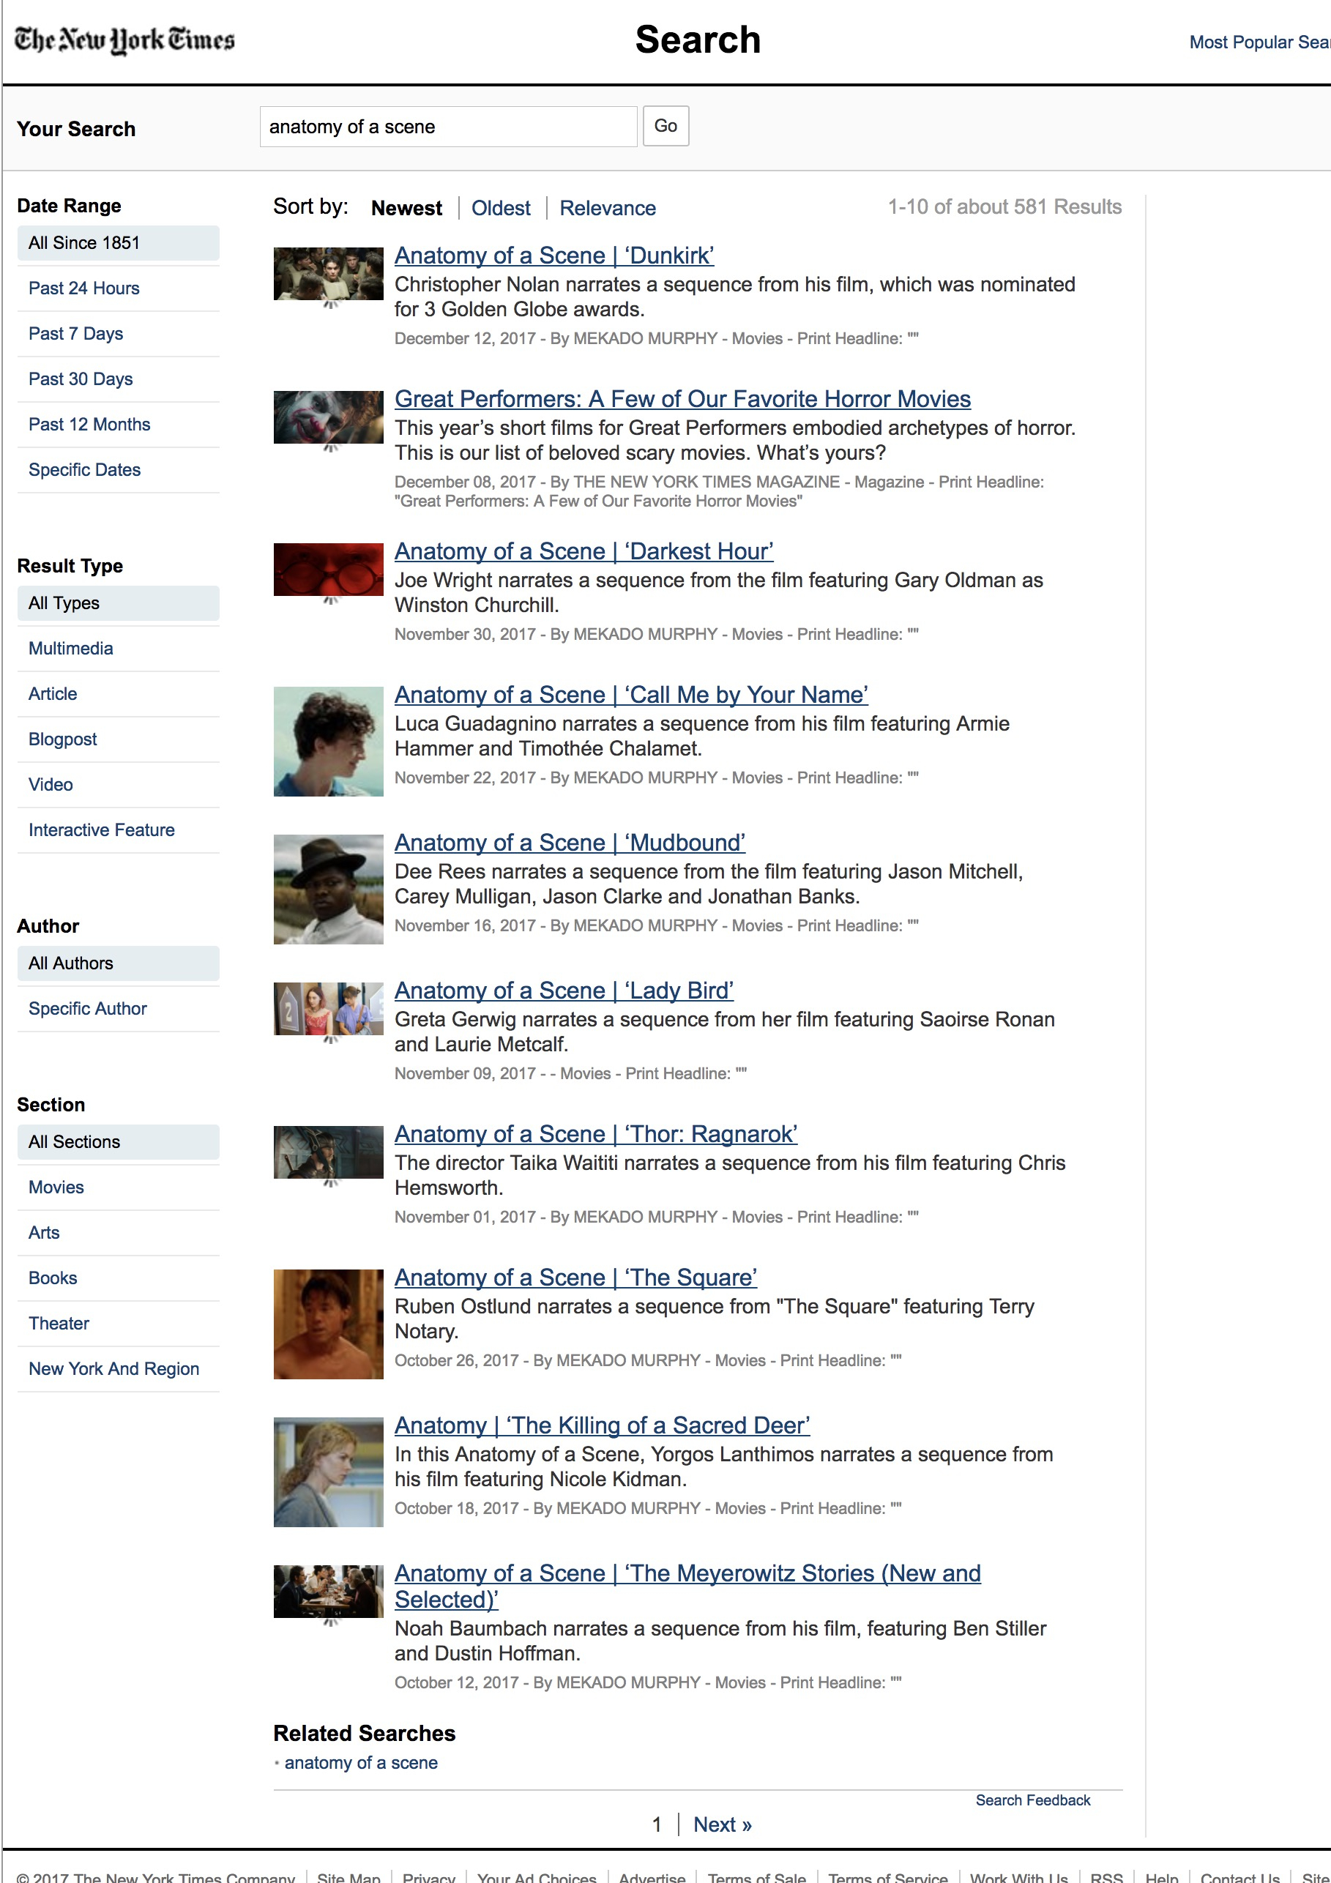The image size is (1331, 1883).
Task: Click the 'Lady Bird' result thumbnail
Action: [328, 1008]
